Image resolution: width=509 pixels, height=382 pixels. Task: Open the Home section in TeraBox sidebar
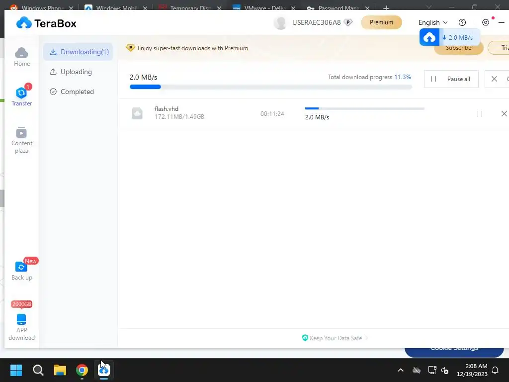tap(22, 57)
